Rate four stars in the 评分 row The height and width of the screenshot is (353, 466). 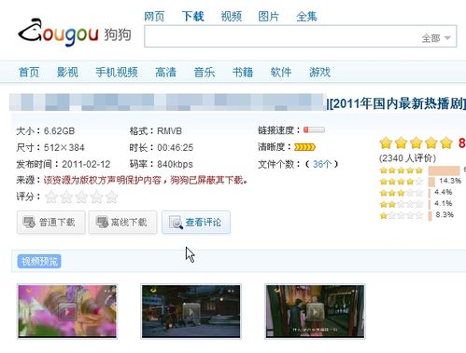(96, 197)
